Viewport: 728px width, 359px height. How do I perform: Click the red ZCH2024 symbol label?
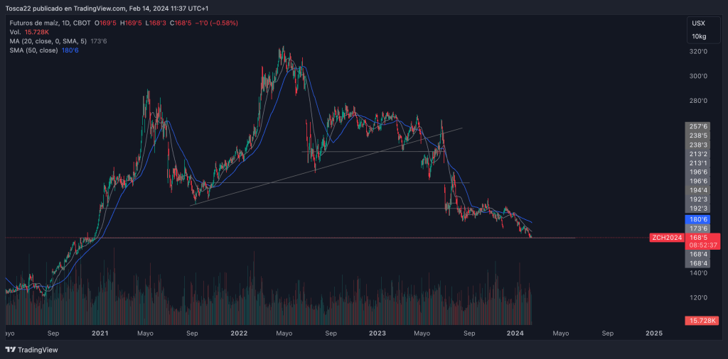click(666, 238)
